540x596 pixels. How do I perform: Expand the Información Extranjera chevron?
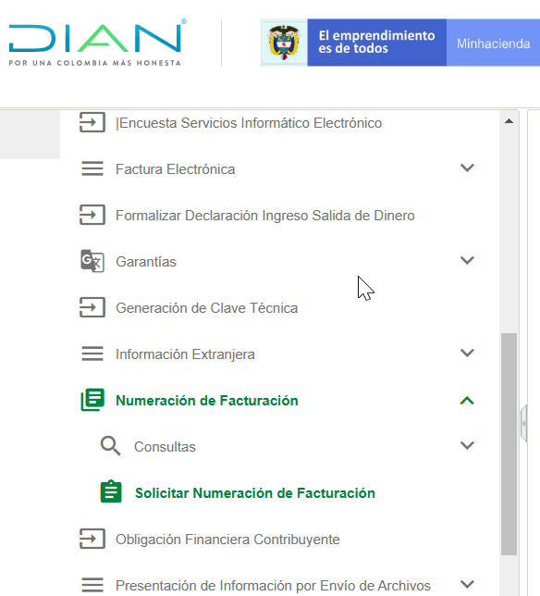tap(467, 353)
